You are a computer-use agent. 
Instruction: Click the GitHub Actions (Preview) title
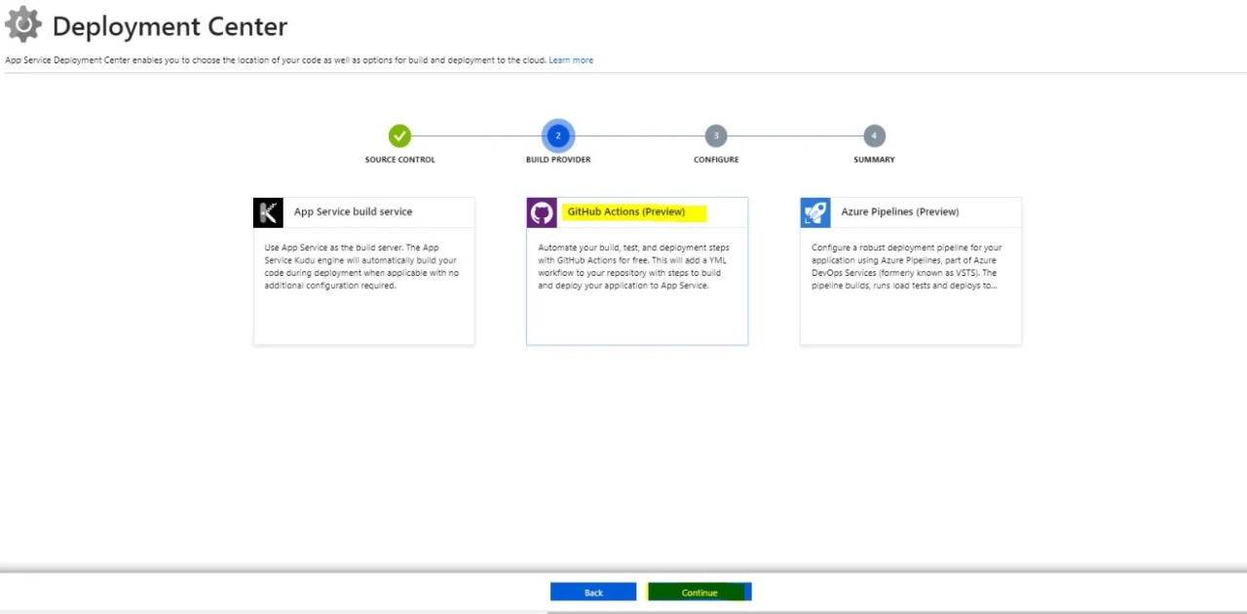pos(626,211)
